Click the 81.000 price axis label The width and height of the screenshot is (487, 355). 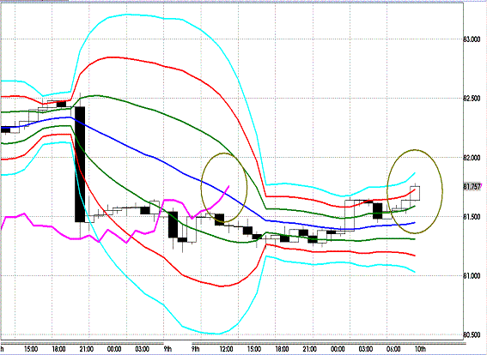click(472, 275)
